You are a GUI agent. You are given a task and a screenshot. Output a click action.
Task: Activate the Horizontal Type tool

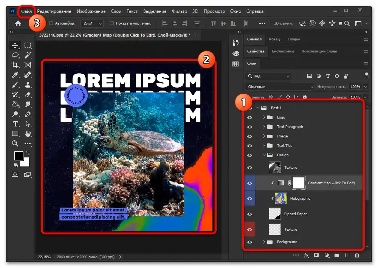click(x=15, y=124)
